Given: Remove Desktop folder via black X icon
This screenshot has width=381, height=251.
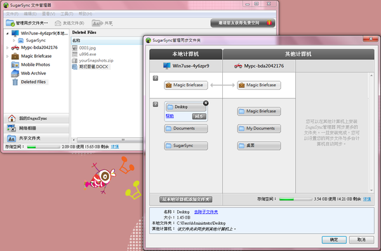Looking at the screenshot, I should 206,103.
